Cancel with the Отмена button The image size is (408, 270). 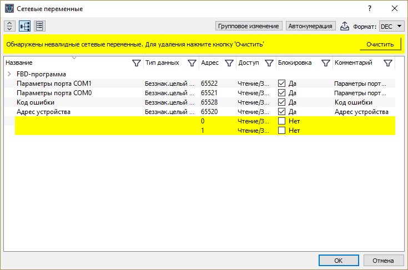(x=383, y=260)
